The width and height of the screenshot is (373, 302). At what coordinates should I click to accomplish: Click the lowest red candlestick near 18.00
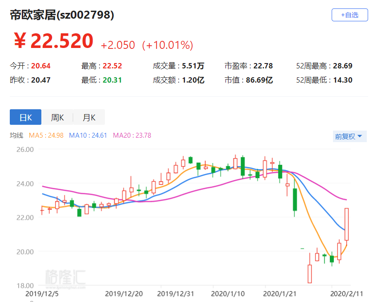tap(310, 274)
